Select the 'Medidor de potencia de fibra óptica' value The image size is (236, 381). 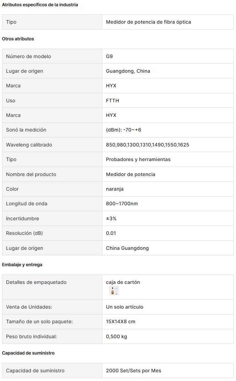pyautogui.click(x=148, y=22)
